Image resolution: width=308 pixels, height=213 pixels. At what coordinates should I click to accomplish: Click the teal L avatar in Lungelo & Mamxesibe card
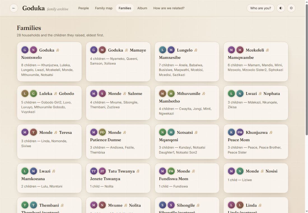(x=162, y=50)
